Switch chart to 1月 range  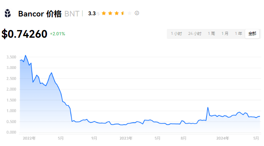[x=225, y=34]
